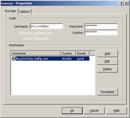
Task: Cancel the Properties dialog
Action: (x=94, y=111)
